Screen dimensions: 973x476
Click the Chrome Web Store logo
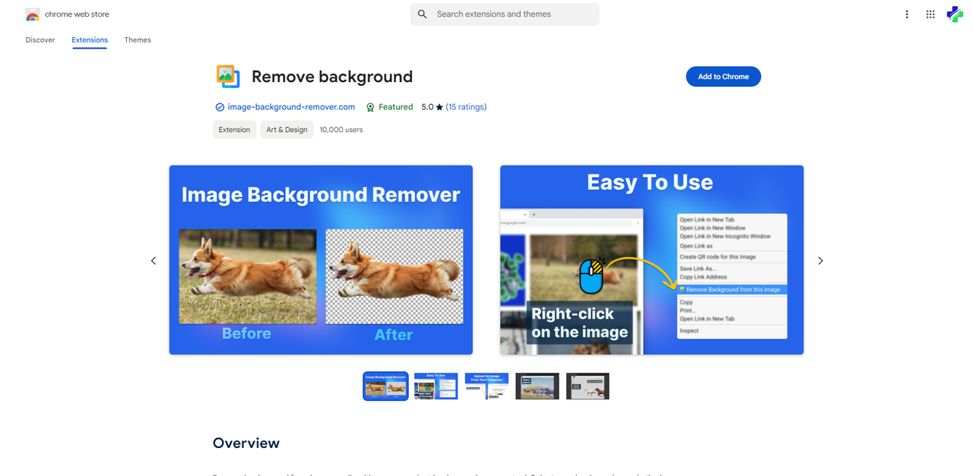(32, 14)
